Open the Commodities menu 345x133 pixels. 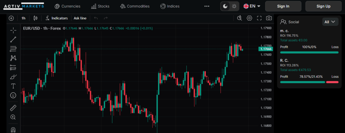pyautogui.click(x=135, y=6)
